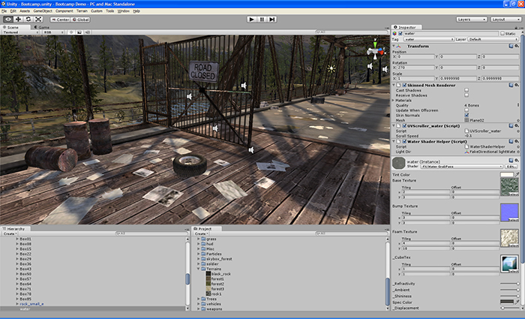Screen dimensions: 525x319
Task: Toggle UVScroller_water script enabled checkbox
Action: [405, 125]
